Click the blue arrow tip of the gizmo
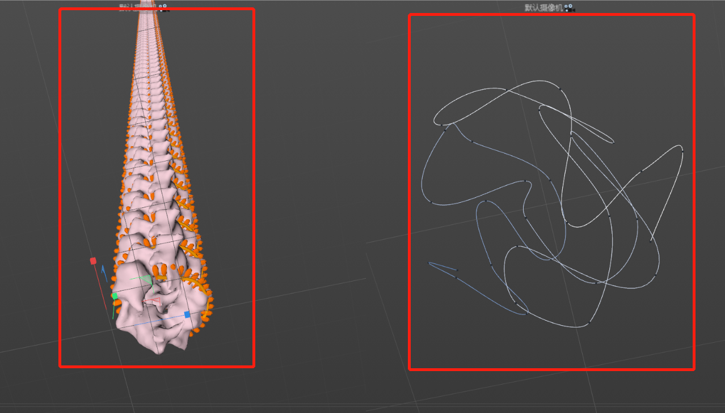Screen dimensions: 725x413 (104, 270)
